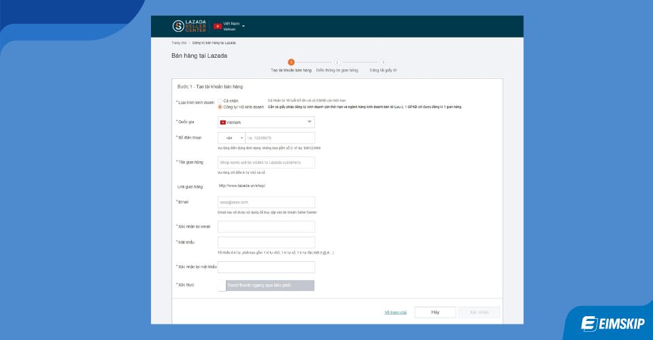
Task: Focus the Xác nhận lại email field
Action: pyautogui.click(x=266, y=226)
